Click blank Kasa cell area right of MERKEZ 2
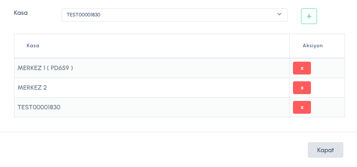The width and height of the screenshot is (357, 167). point(168,88)
